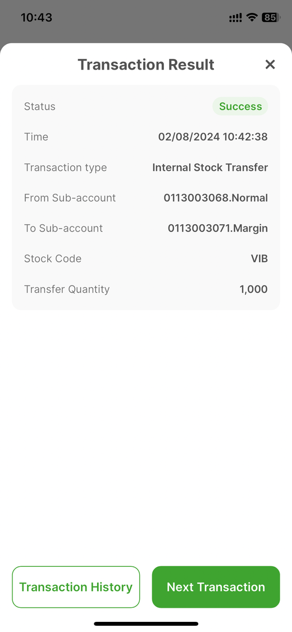Tap the Status row label

(x=39, y=106)
